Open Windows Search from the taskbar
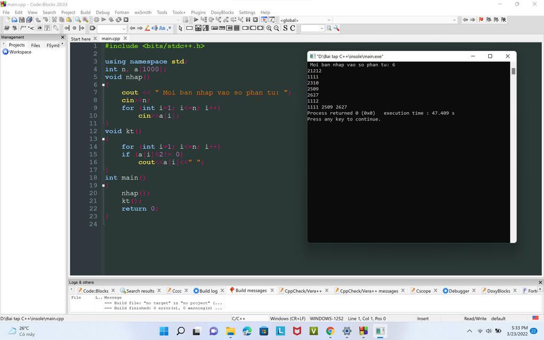This screenshot has height=340, width=544. pyautogui.click(x=181, y=331)
